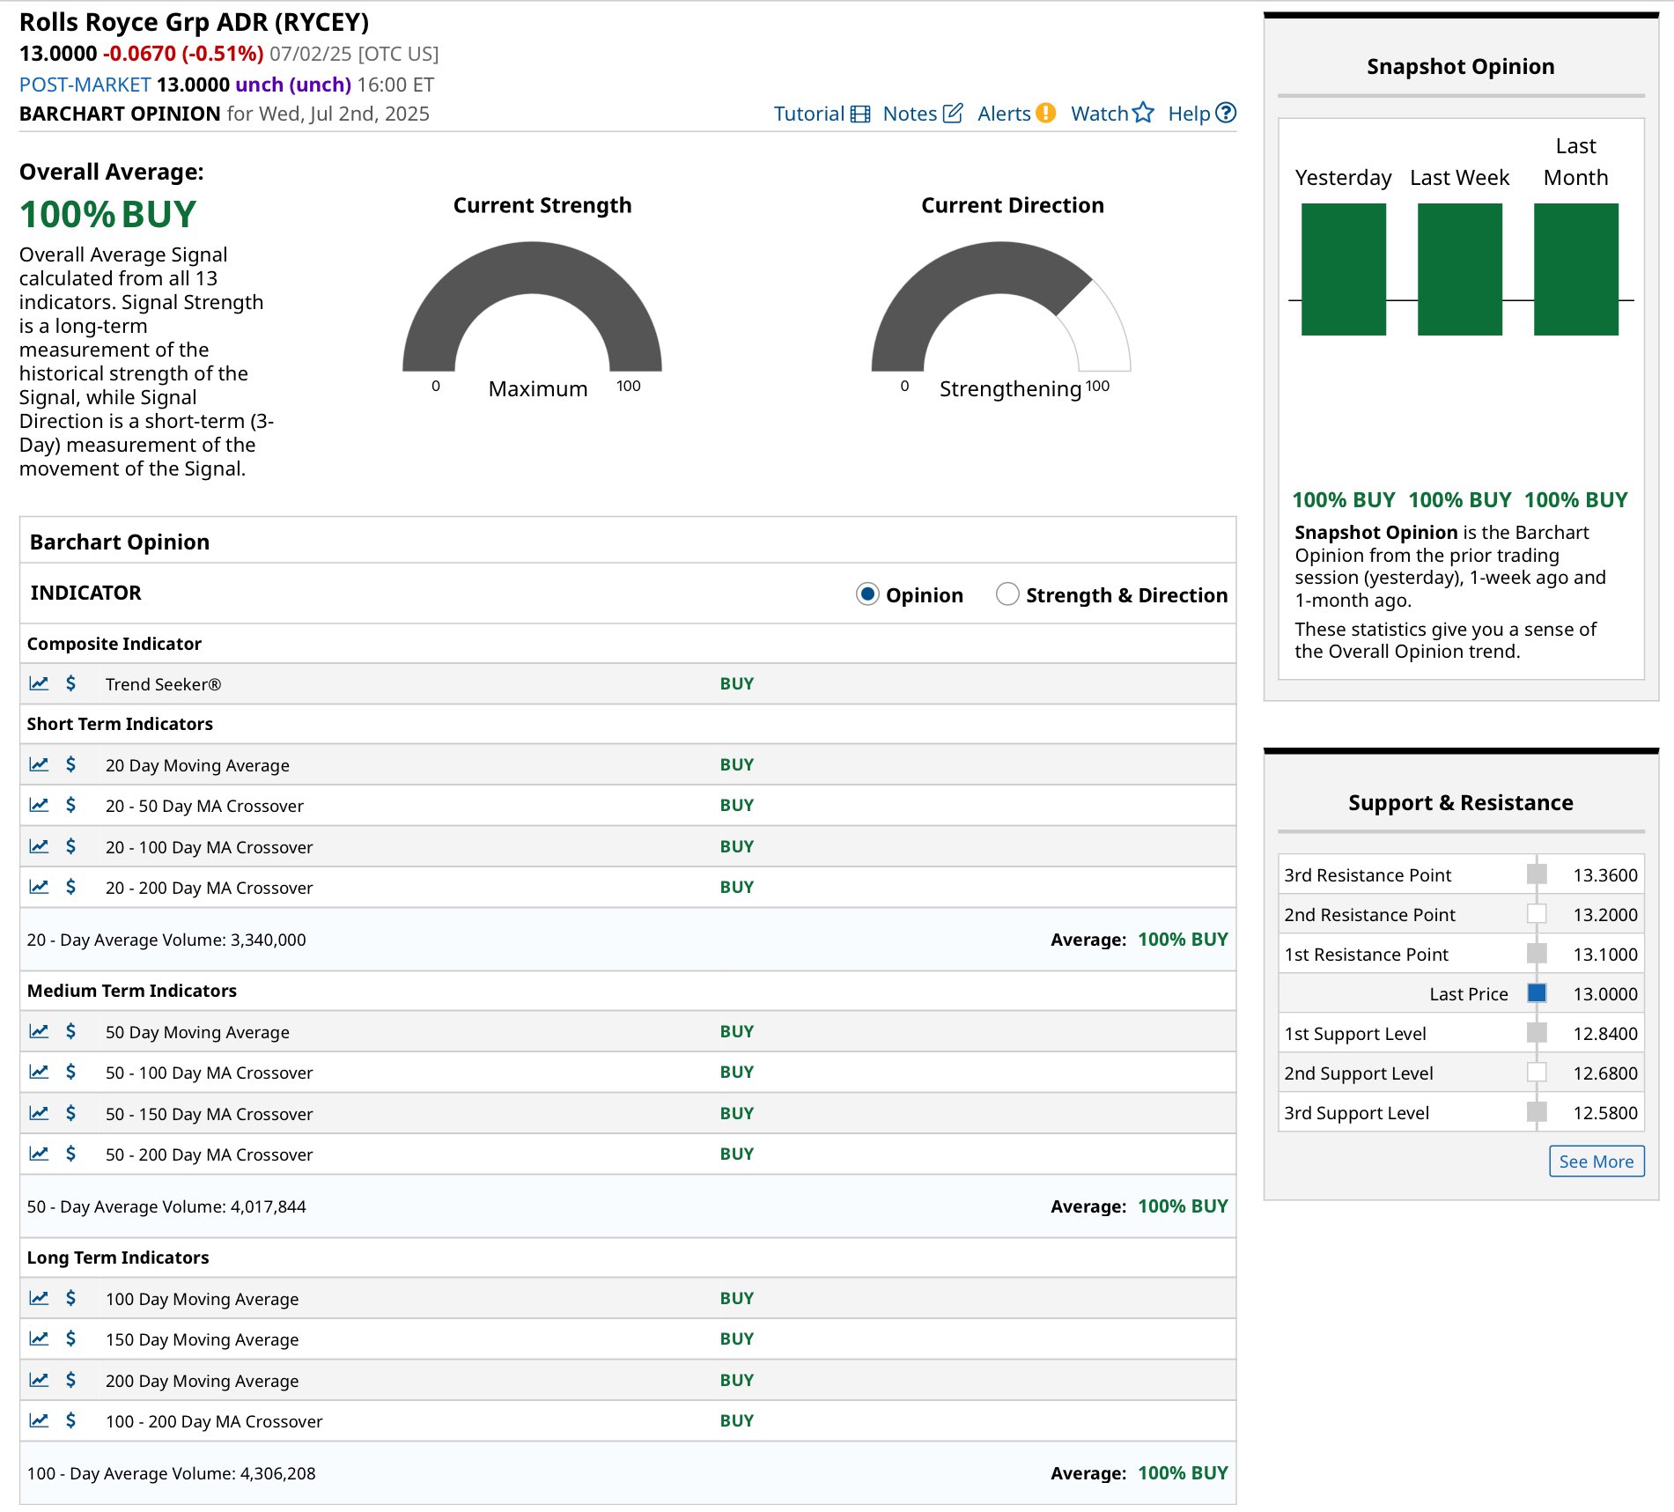Open chart icon for 50 Day Moving Average
This screenshot has width=1674, height=1512.
coord(39,1031)
